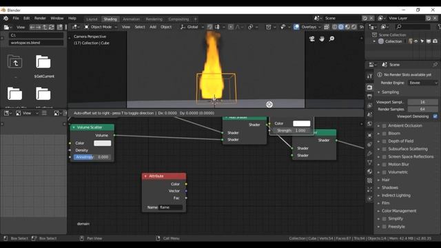Click the Volume Scatter Color swatch
The image size is (441, 248).
tap(103, 143)
